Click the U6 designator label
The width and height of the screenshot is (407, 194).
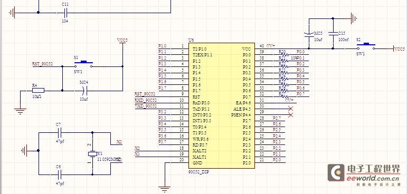191,41
